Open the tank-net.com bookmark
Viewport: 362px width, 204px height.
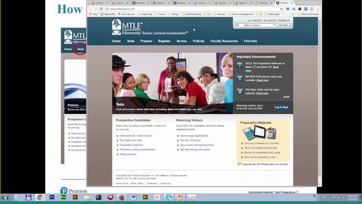126,14
